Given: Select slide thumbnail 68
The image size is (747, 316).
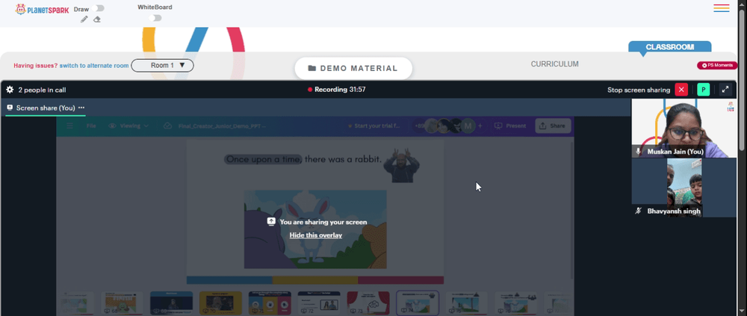Looking at the screenshot, I should [x=122, y=303].
